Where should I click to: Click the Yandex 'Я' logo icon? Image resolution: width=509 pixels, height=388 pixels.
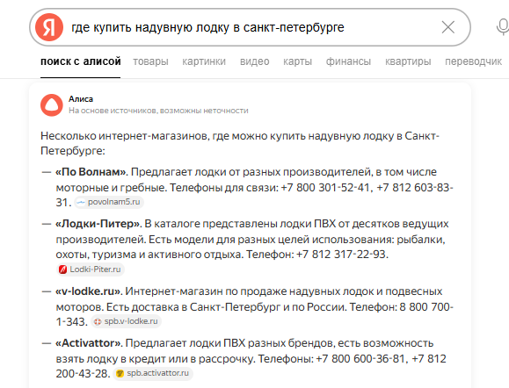pyautogui.click(x=49, y=27)
